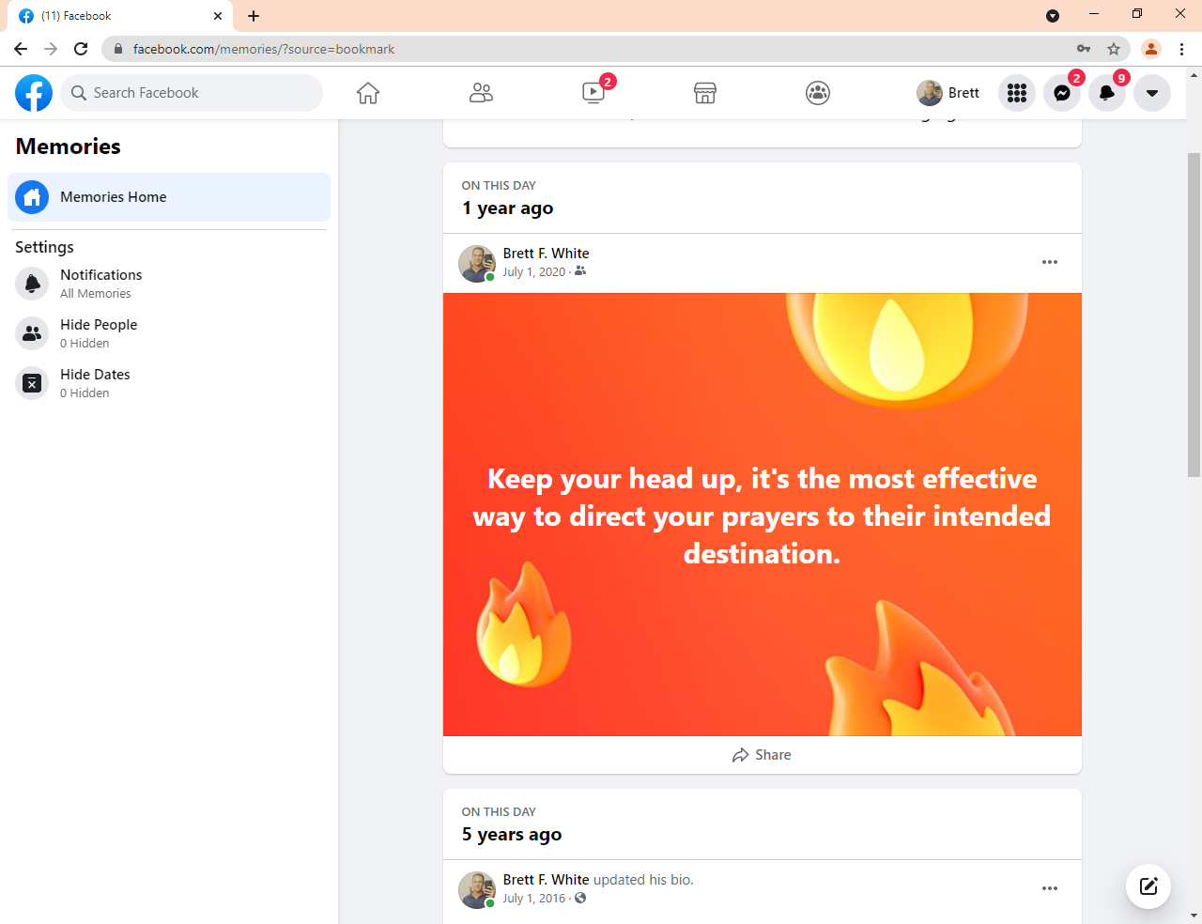Open Hide People settings
Viewport: 1202px width, 924px height.
tap(99, 333)
